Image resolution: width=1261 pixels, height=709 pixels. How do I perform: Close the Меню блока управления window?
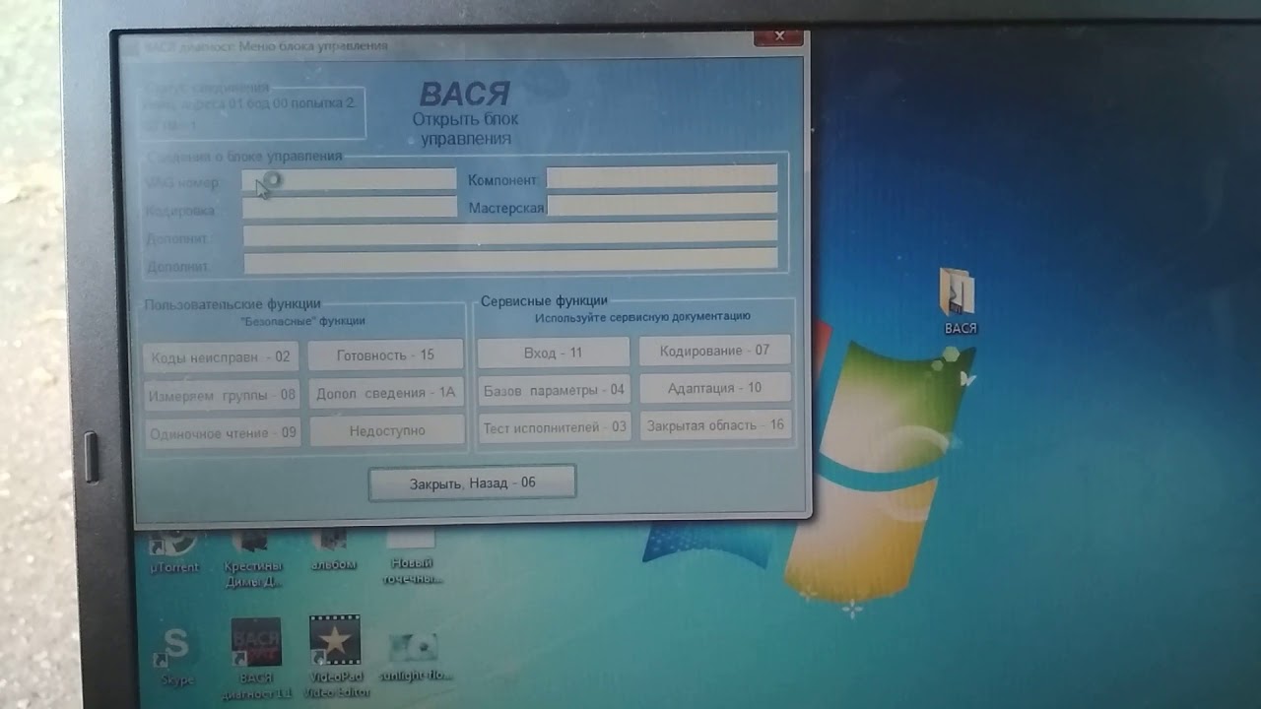pyautogui.click(x=779, y=36)
